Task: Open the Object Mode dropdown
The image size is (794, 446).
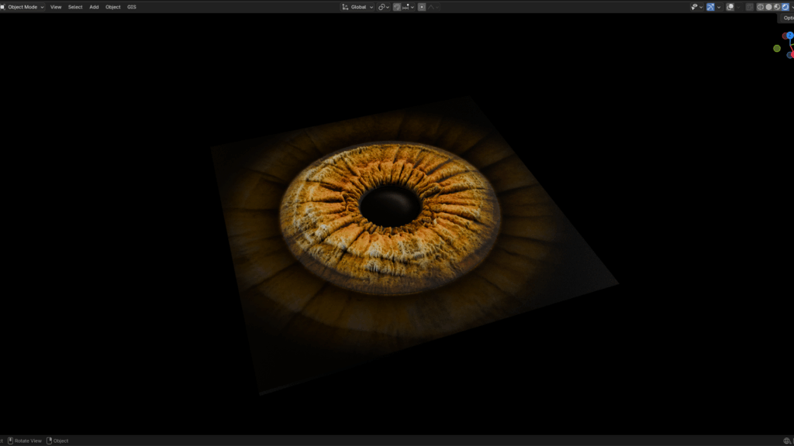Action: click(x=23, y=7)
